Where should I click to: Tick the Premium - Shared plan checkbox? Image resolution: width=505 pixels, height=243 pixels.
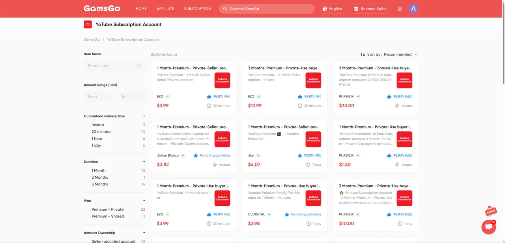[x=87, y=217]
